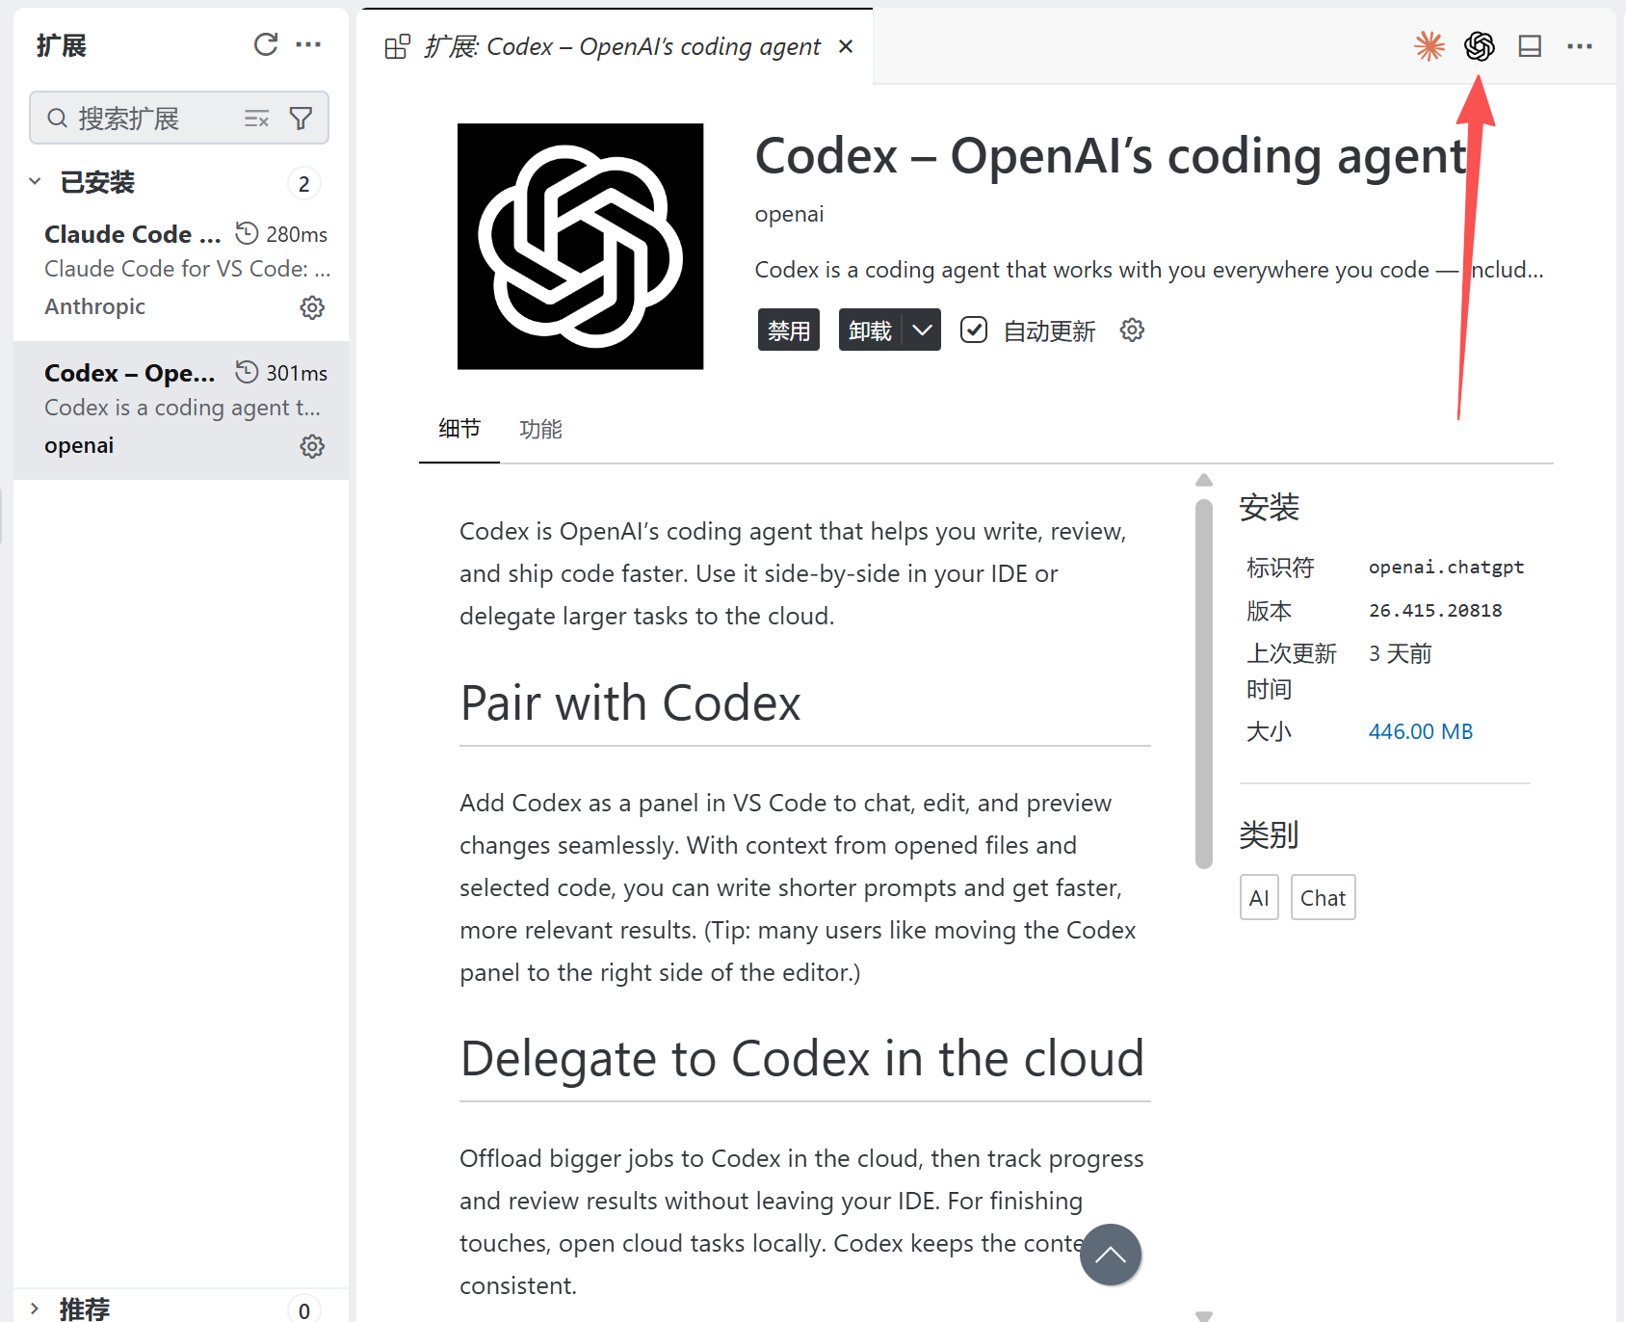This screenshot has width=1626, height=1322.
Task: Click the Anthropic publisher name
Action: (x=94, y=306)
